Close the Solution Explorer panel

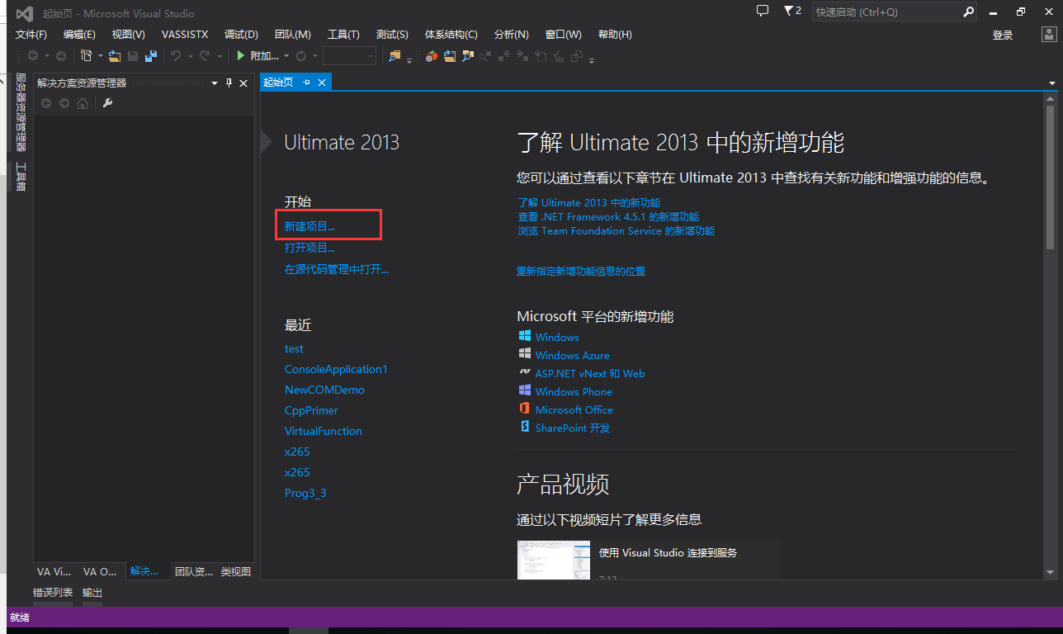(243, 83)
